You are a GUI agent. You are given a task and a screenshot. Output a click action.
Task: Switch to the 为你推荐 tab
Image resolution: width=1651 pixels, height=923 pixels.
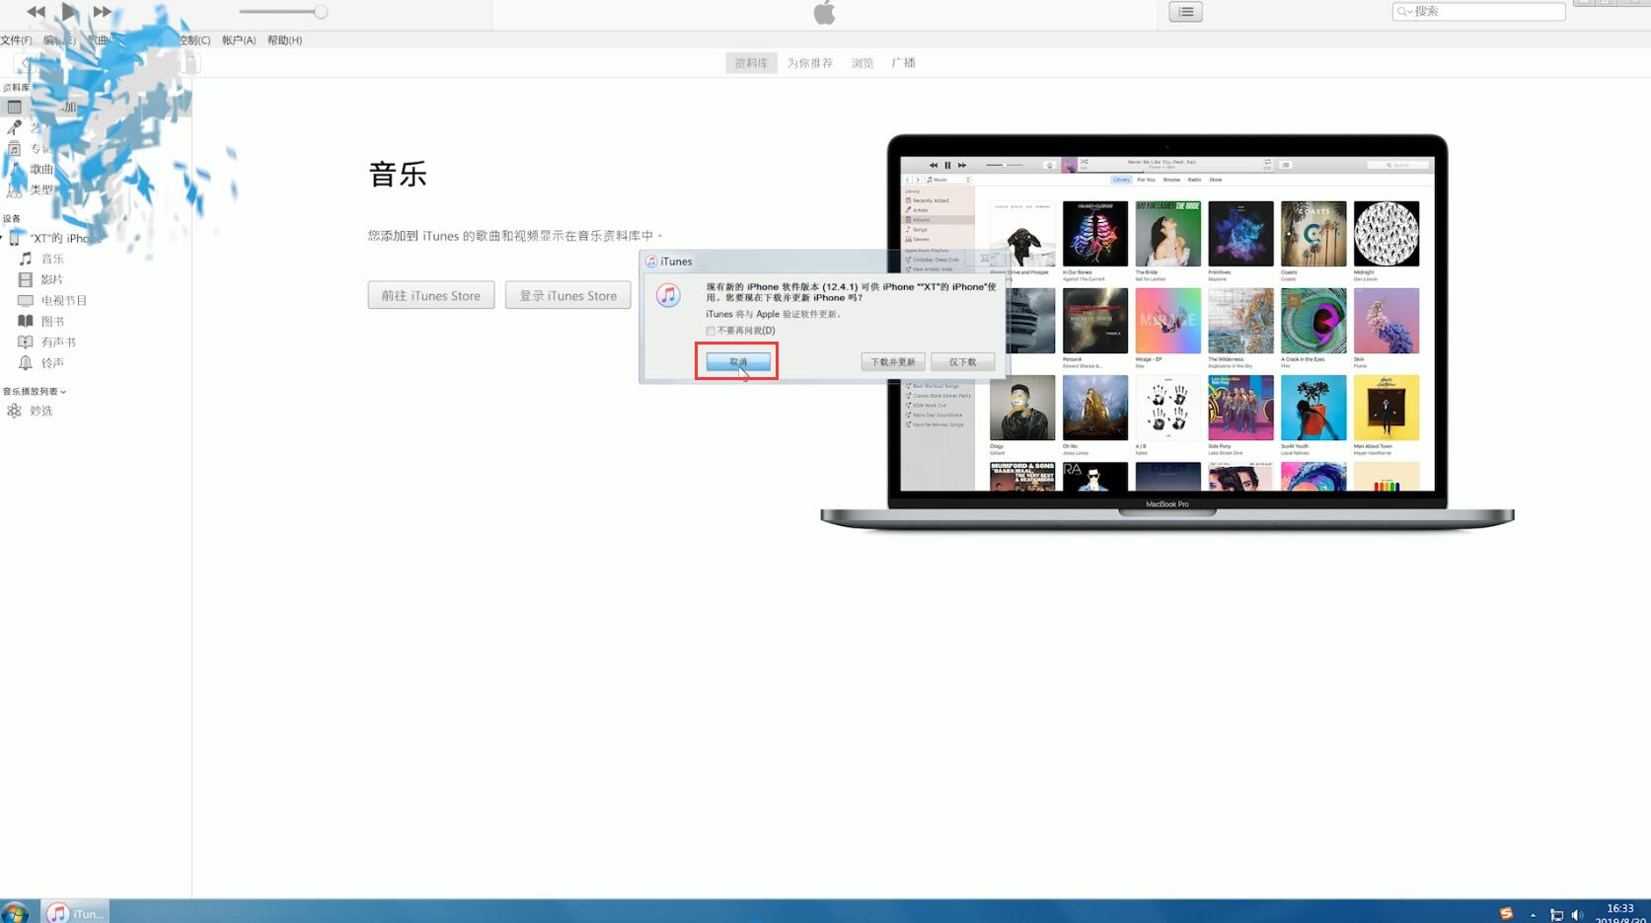(x=809, y=63)
